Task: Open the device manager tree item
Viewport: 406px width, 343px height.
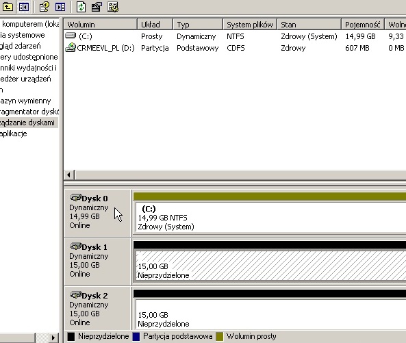Action: [x=25, y=79]
